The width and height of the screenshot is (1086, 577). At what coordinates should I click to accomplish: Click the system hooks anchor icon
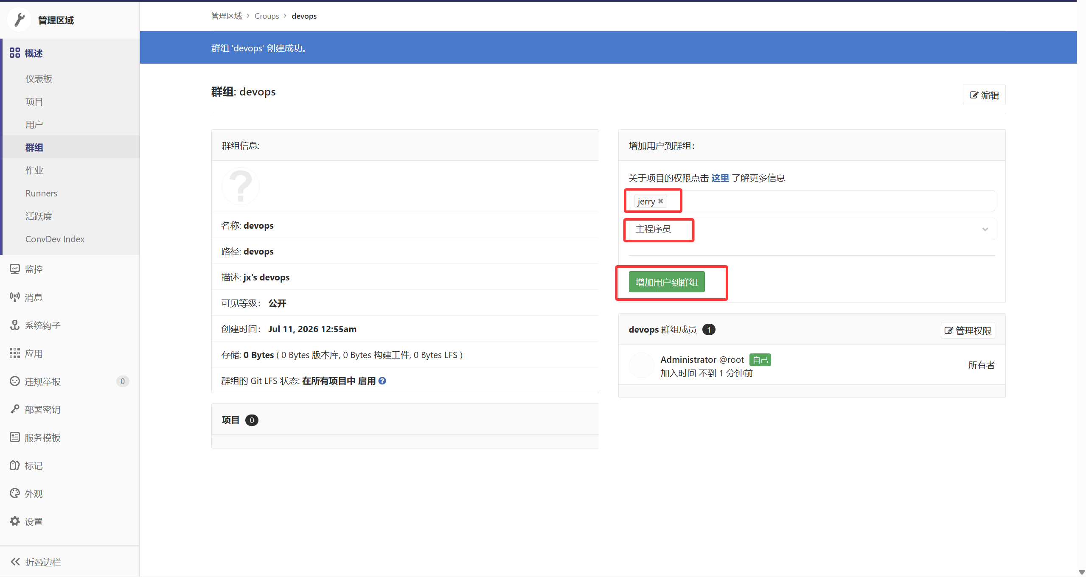[15, 325]
